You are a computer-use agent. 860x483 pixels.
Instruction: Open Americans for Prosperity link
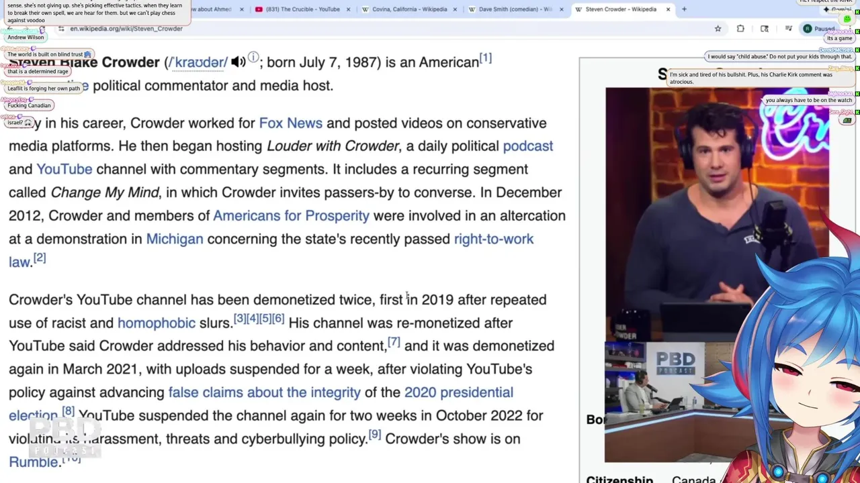tap(291, 216)
